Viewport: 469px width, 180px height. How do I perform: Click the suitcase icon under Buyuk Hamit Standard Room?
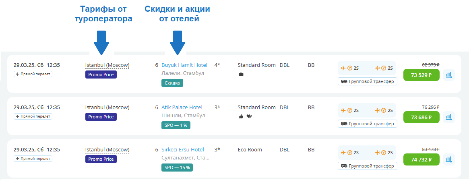click(x=241, y=74)
